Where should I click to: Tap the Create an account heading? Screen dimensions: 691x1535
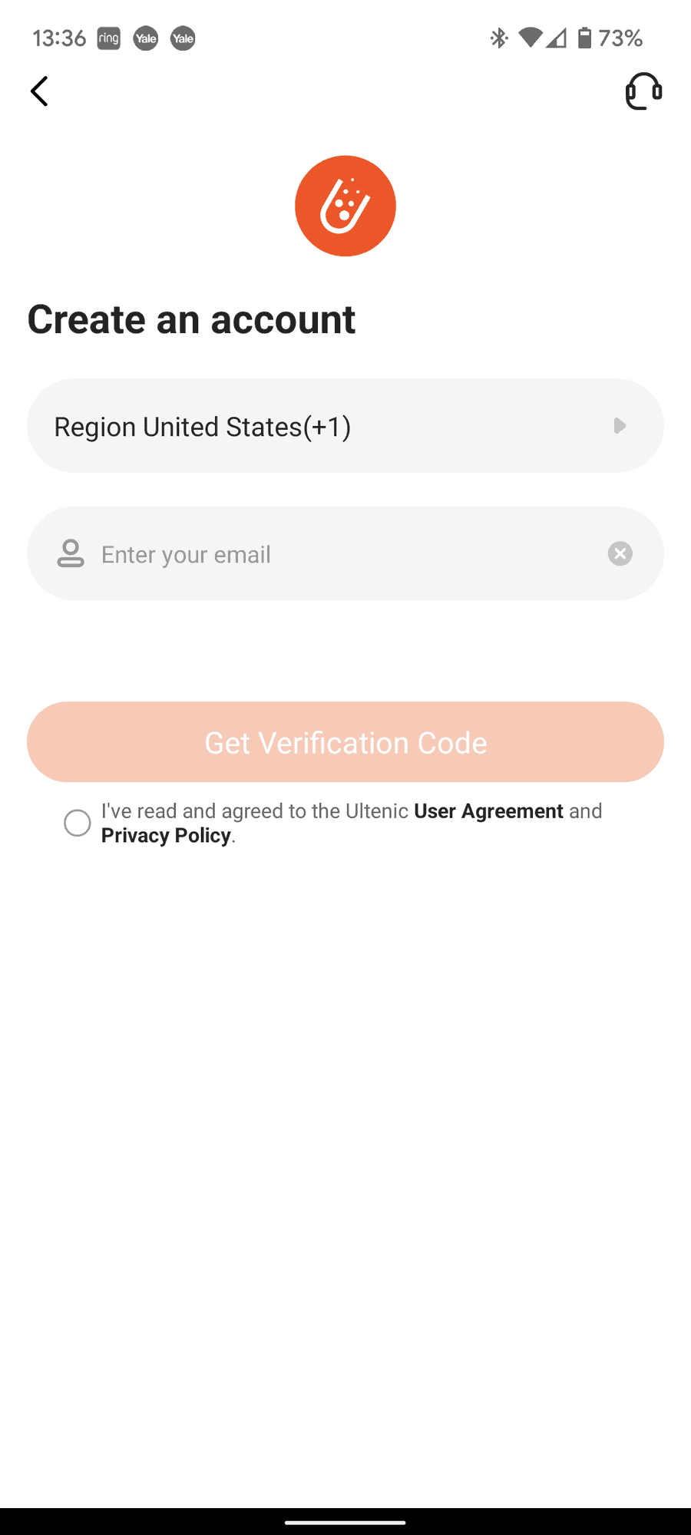(x=192, y=319)
